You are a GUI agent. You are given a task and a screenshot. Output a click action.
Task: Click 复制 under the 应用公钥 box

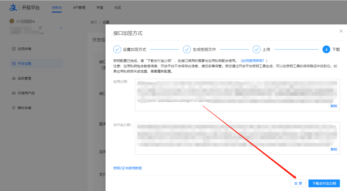click(334, 106)
